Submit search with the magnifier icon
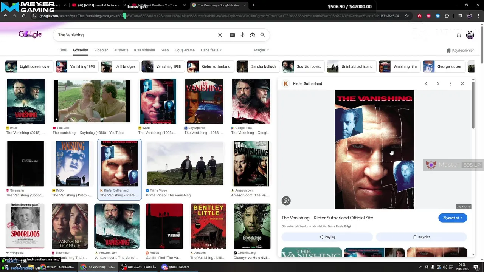 262,35
